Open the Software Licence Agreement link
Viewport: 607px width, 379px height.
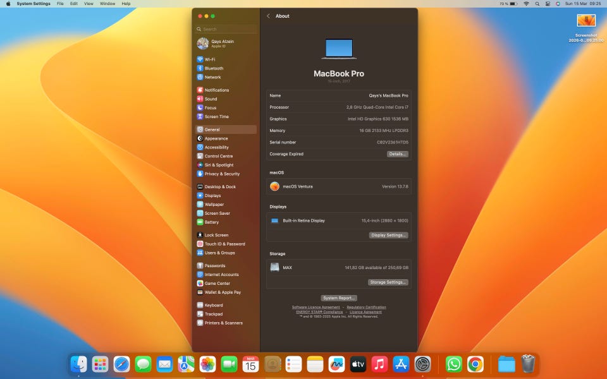pos(316,307)
